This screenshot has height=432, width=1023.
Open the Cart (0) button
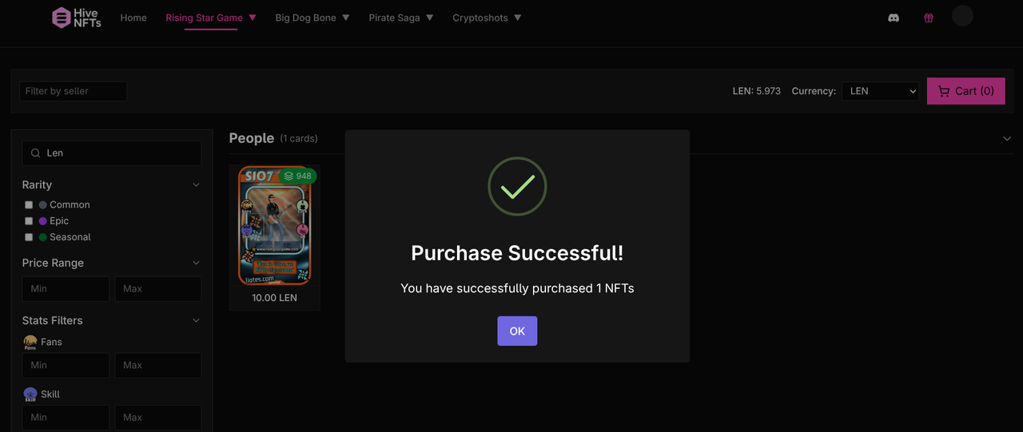pos(965,91)
